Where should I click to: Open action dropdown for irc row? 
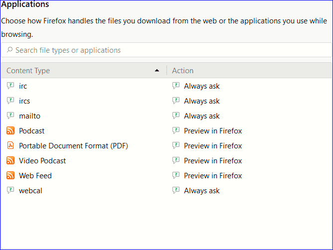click(x=201, y=86)
